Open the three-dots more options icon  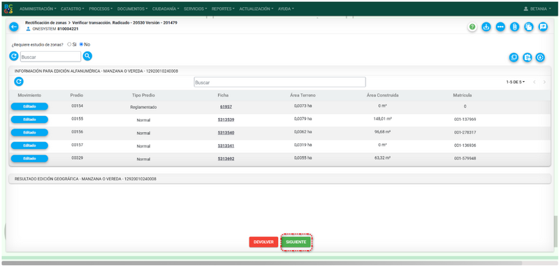[500, 27]
